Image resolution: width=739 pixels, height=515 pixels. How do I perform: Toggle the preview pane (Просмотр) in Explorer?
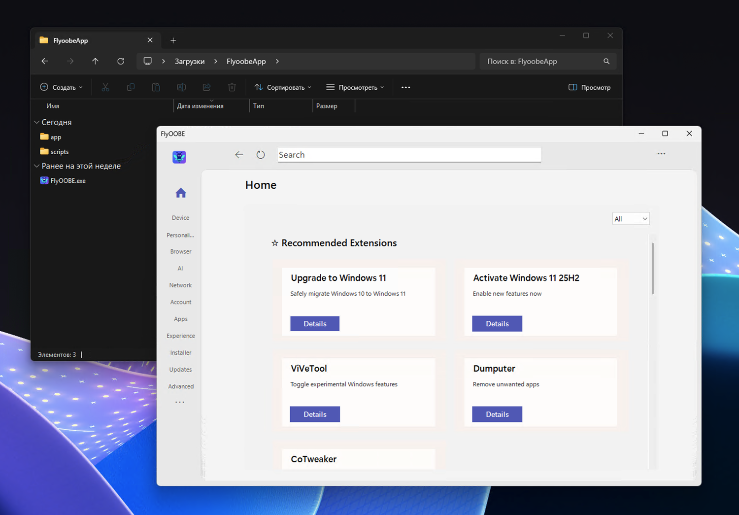[589, 87]
